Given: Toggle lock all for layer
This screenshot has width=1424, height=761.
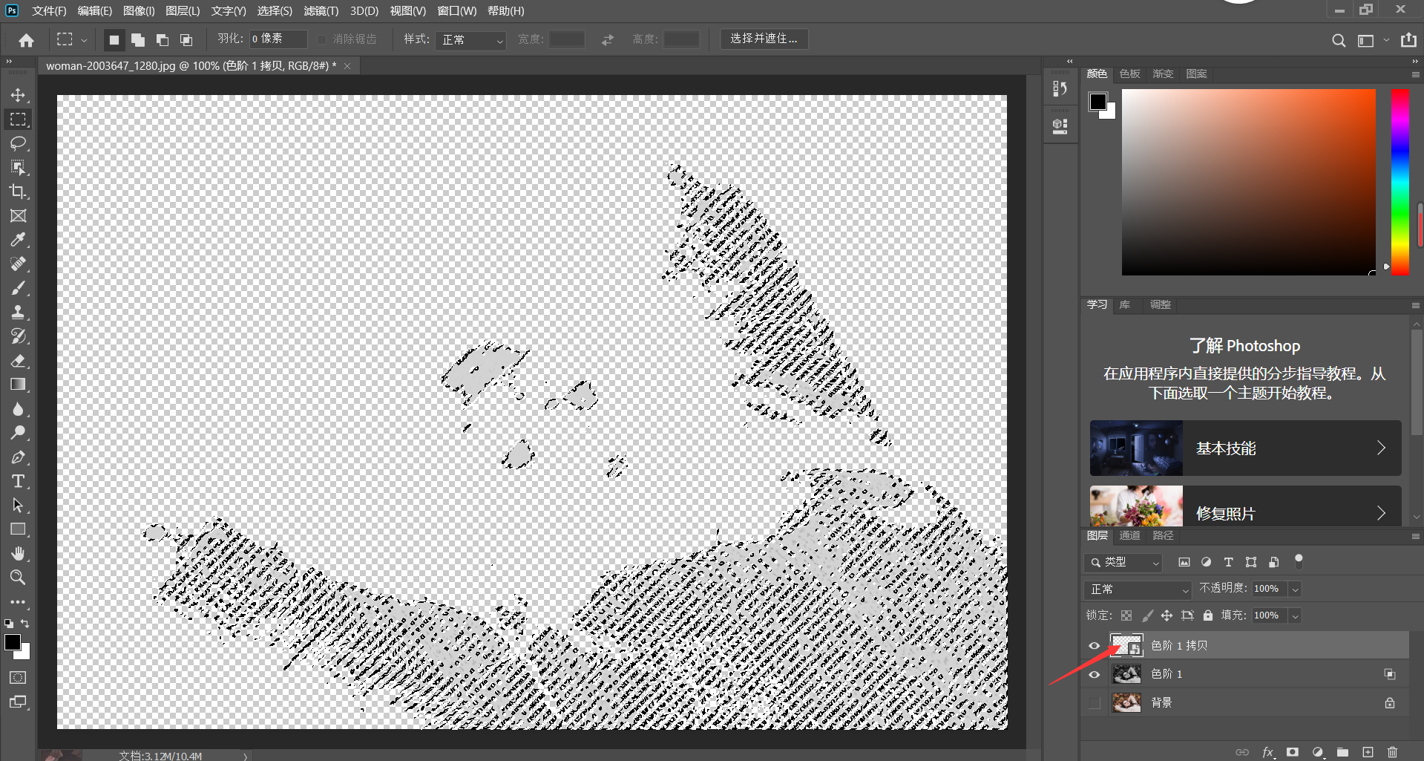Looking at the screenshot, I should pyautogui.click(x=1208, y=615).
